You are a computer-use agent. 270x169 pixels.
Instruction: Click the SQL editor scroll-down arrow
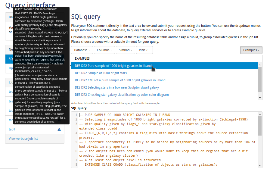click(260, 165)
